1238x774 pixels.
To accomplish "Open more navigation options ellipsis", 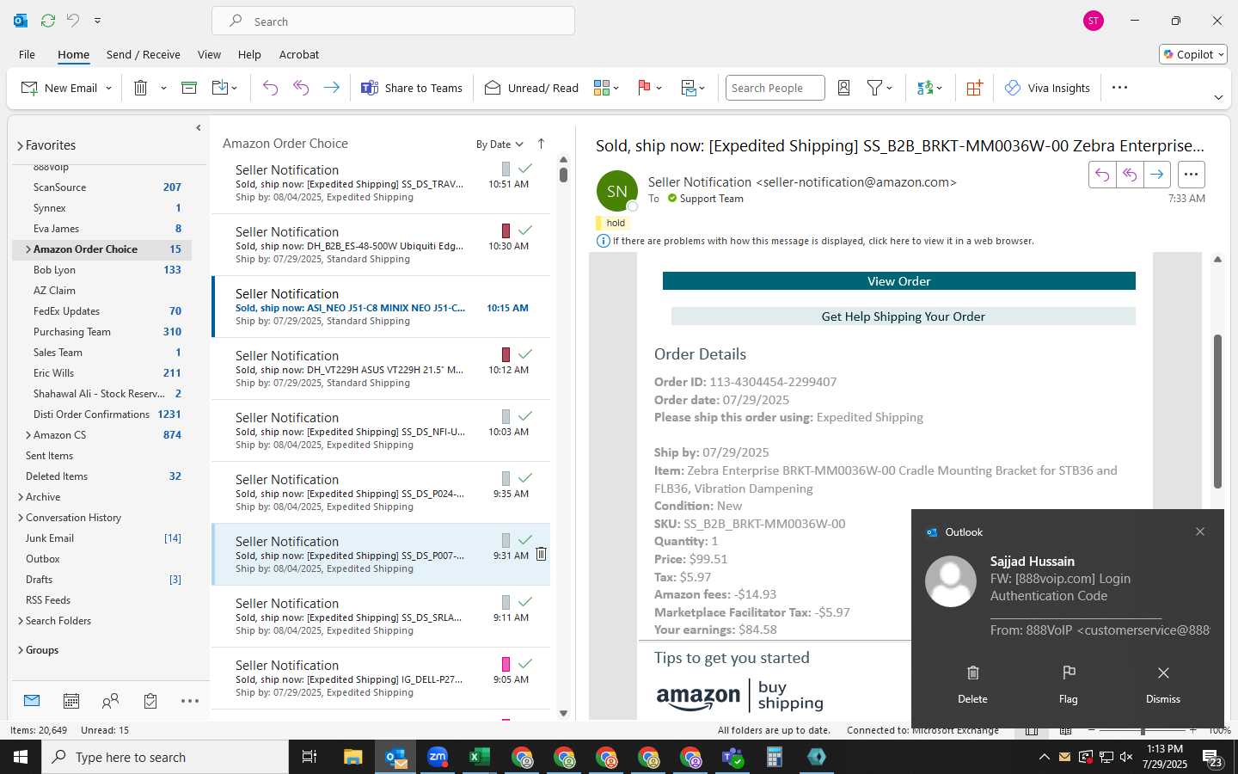I will [190, 701].
